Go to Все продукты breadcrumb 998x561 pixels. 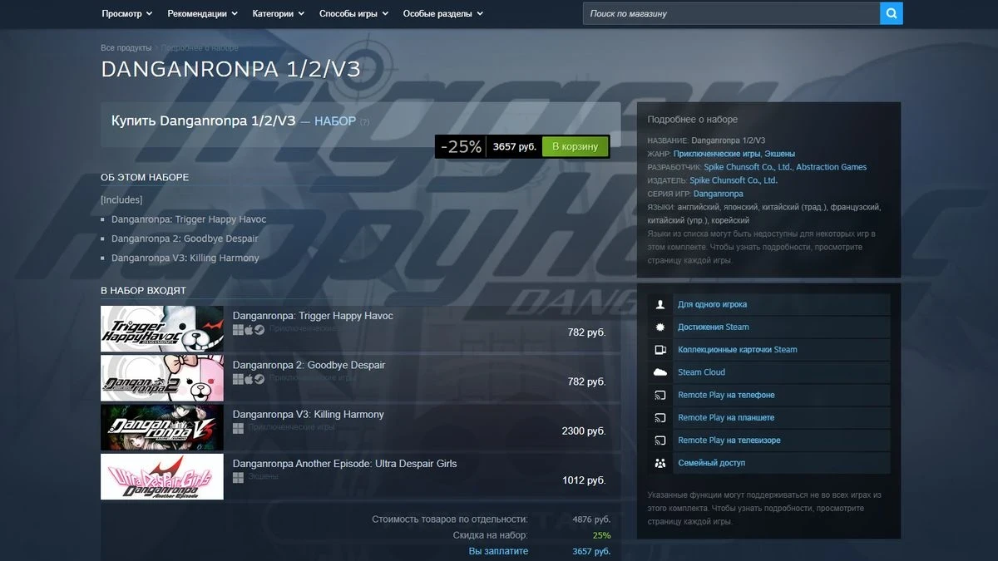[126, 48]
